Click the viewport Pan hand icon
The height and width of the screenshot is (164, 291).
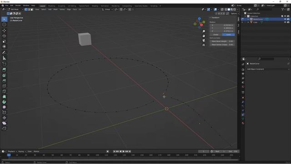[x=204, y=36]
